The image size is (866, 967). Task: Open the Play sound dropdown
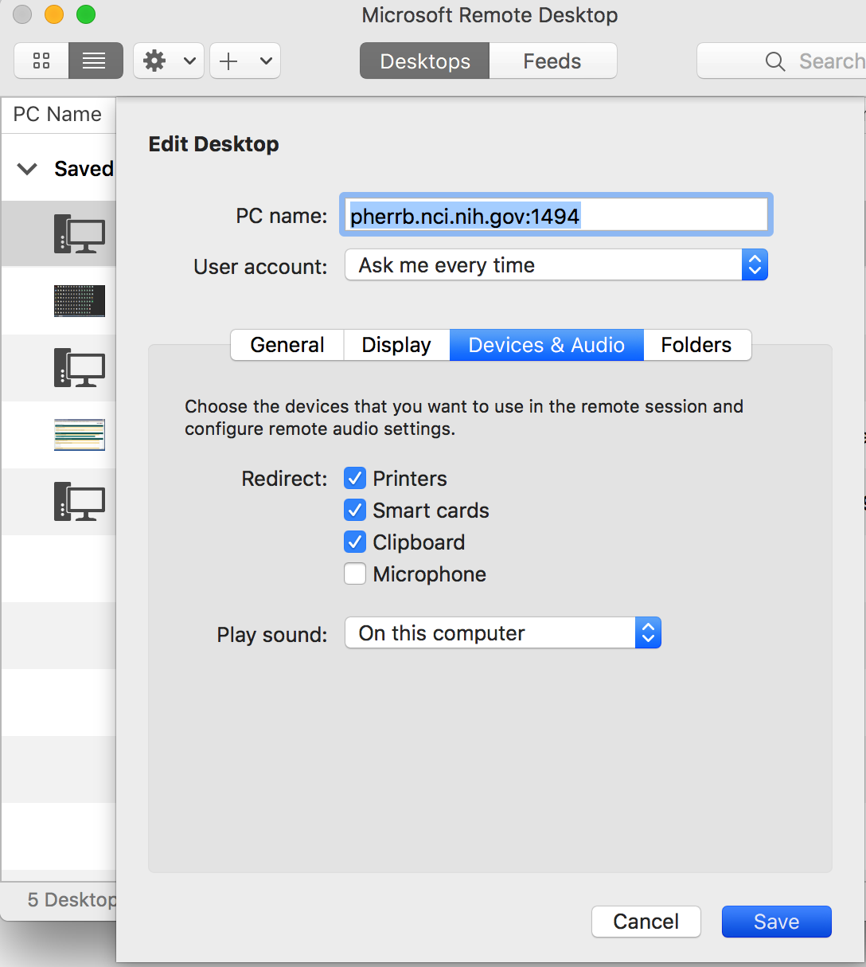click(503, 633)
